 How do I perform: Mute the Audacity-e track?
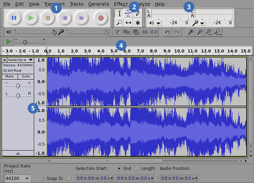pos(10,76)
